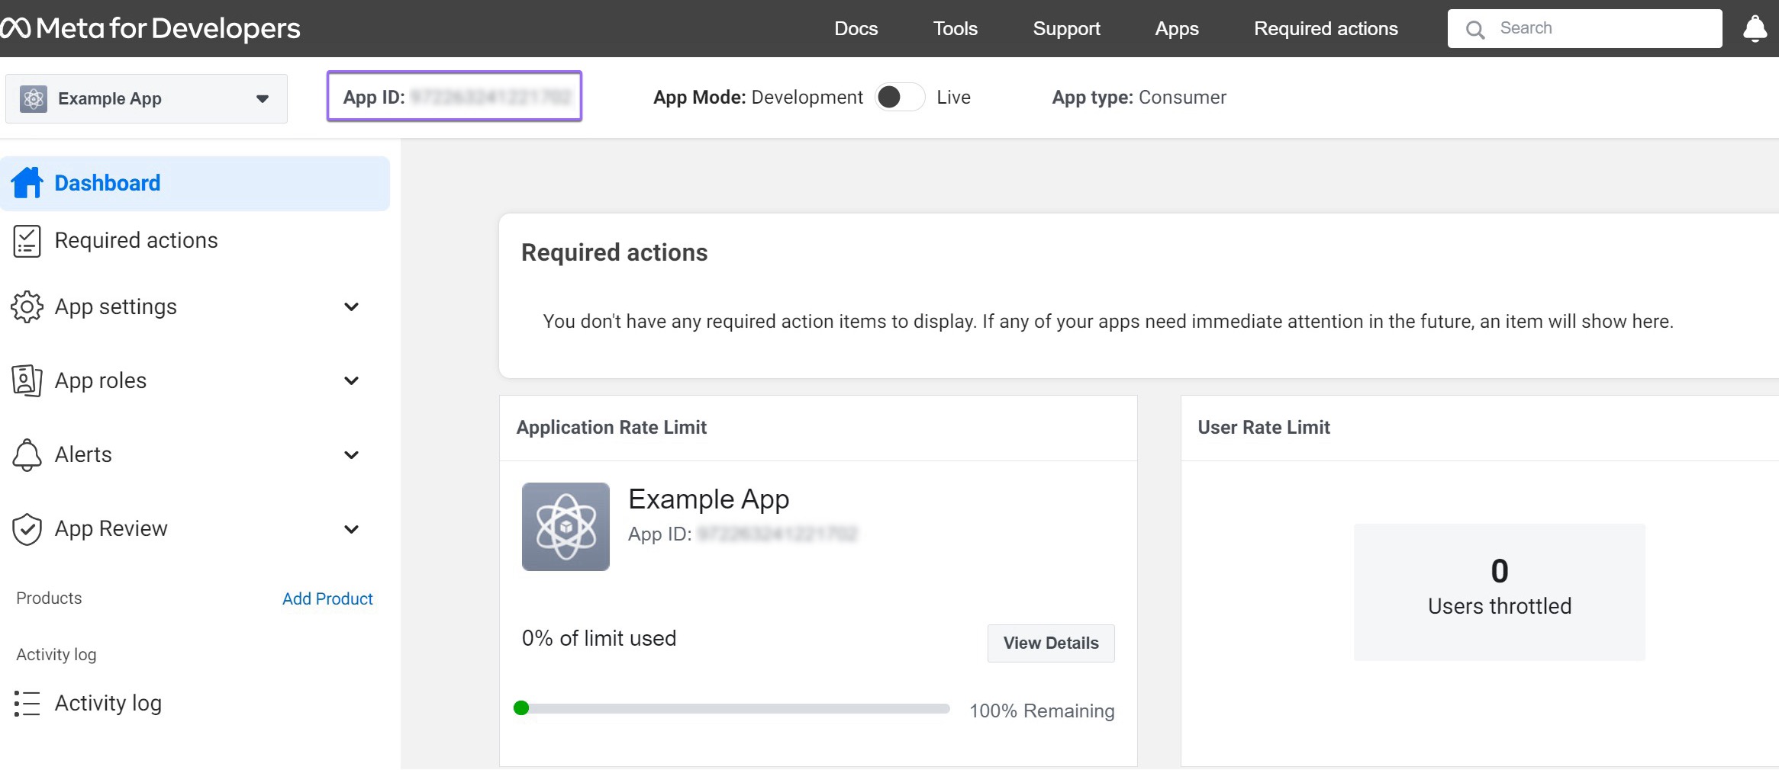Click the Required actions checklist icon in sidebar
This screenshot has width=1779, height=770.
(x=27, y=241)
